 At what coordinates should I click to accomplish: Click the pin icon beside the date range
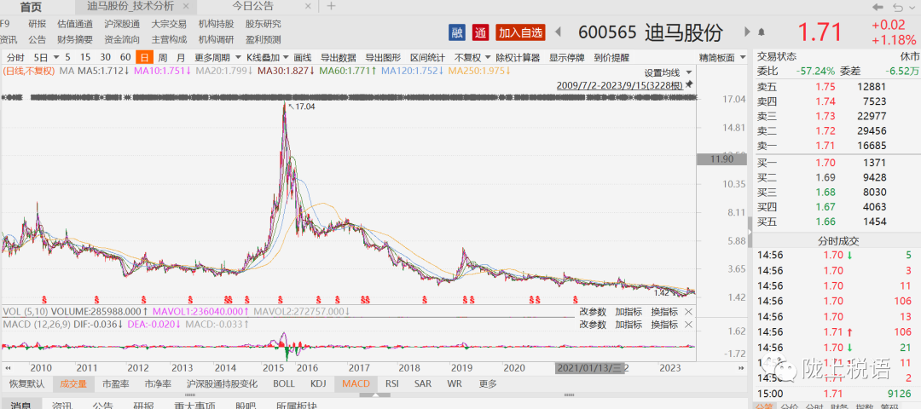click(x=689, y=84)
